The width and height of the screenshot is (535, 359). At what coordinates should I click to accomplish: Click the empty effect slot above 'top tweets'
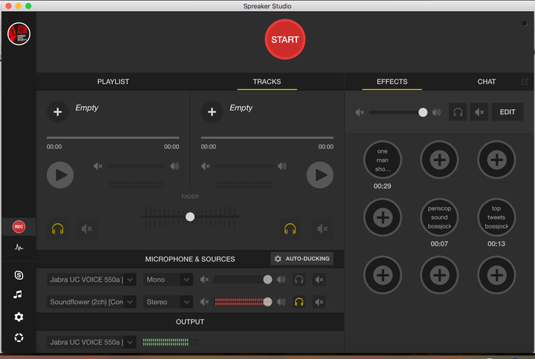[x=496, y=159]
